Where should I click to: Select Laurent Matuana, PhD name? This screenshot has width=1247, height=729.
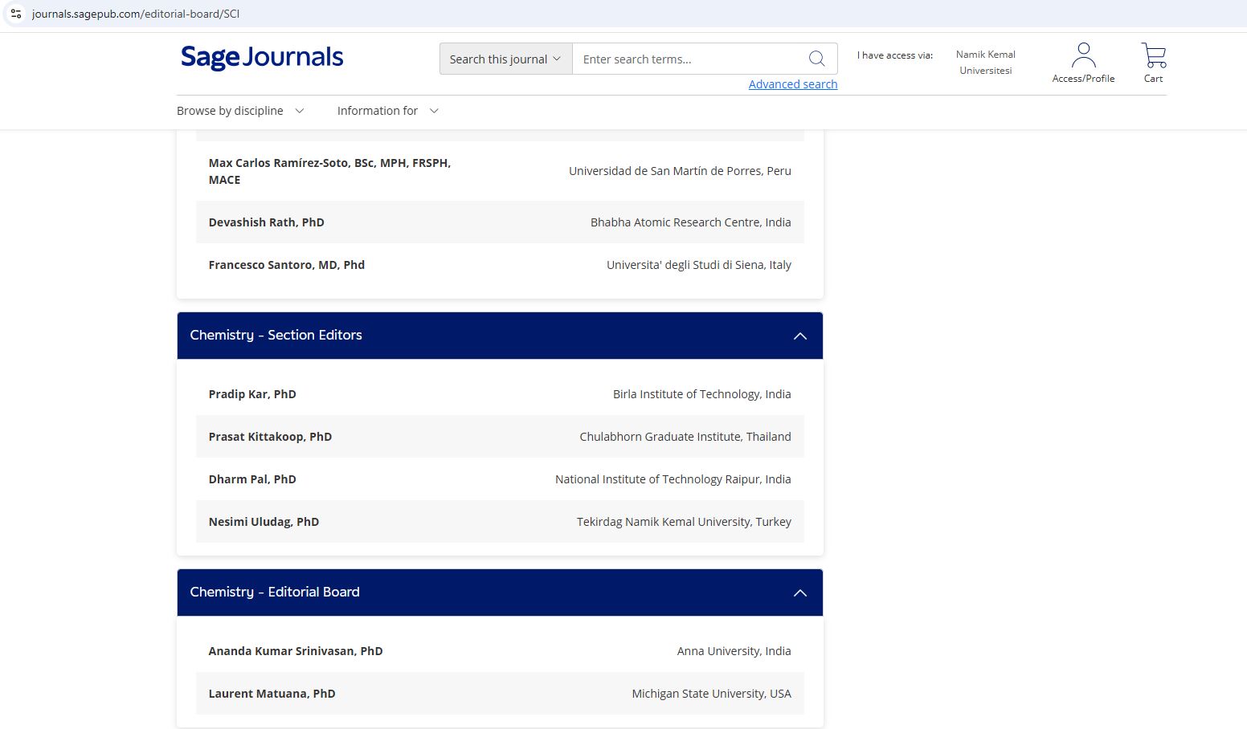pyautogui.click(x=272, y=694)
